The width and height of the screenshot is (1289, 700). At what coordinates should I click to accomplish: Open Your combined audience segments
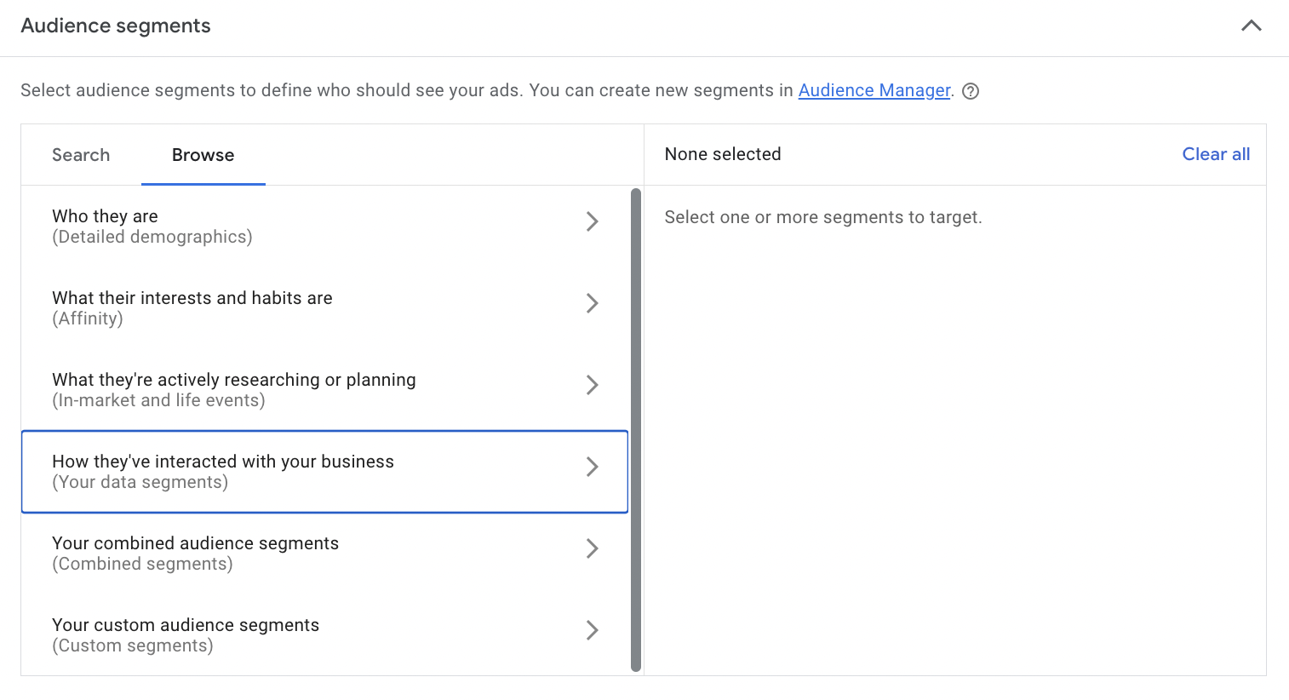[324, 554]
